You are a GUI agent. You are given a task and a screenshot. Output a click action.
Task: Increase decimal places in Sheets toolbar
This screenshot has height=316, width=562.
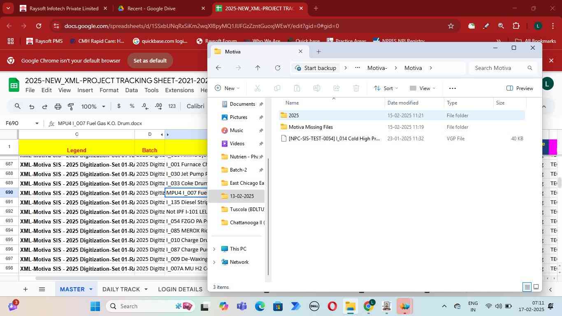[x=158, y=106]
